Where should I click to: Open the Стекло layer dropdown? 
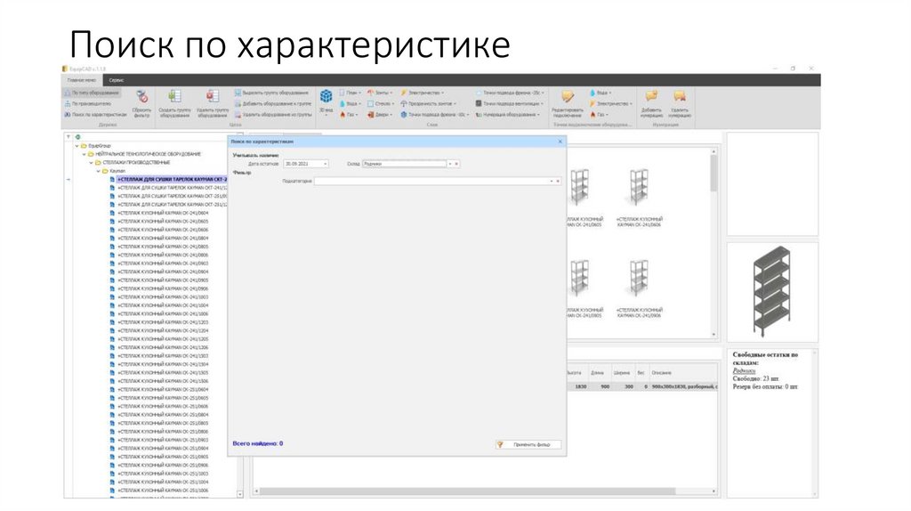pyautogui.click(x=381, y=103)
